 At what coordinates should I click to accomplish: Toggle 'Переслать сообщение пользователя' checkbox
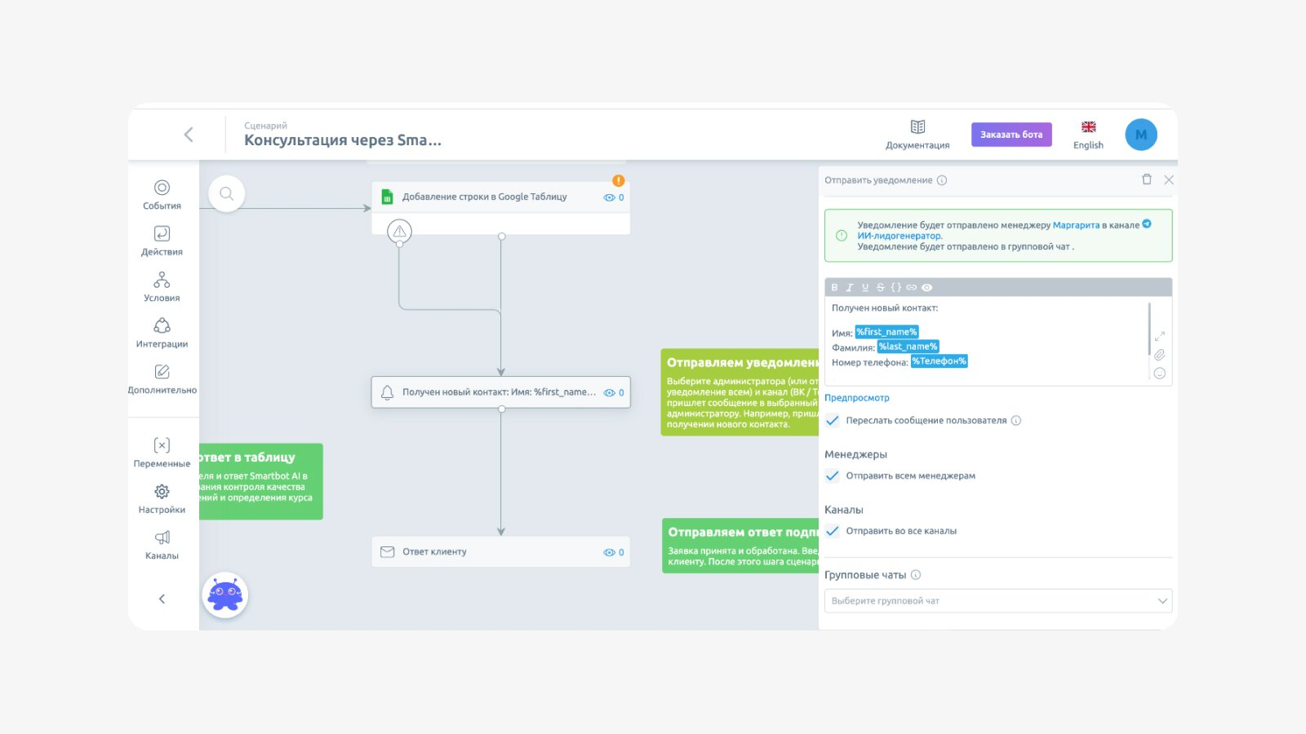pos(833,421)
